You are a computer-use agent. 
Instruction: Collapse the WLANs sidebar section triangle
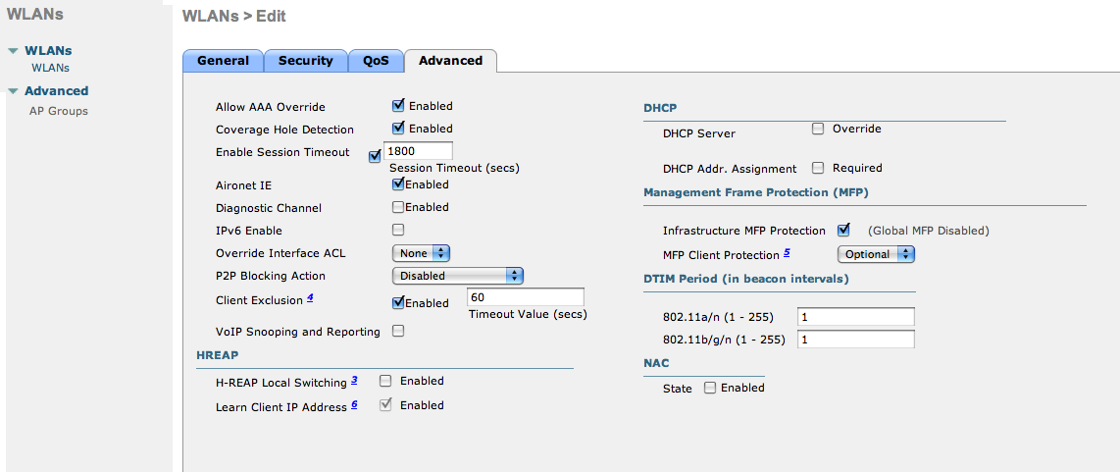[13, 51]
